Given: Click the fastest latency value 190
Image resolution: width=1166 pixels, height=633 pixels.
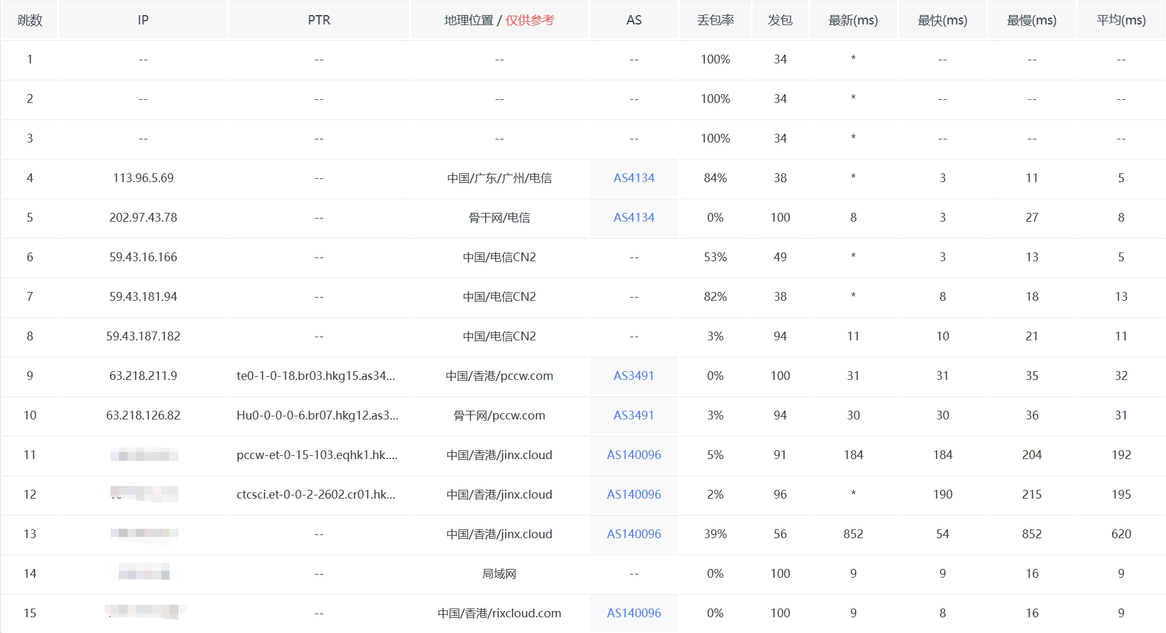Looking at the screenshot, I should (943, 494).
